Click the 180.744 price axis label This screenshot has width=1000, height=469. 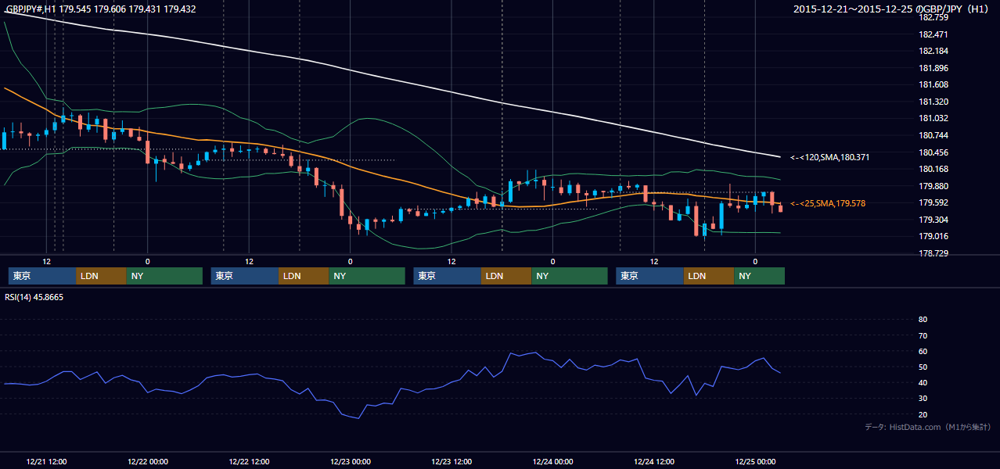pyautogui.click(x=933, y=135)
